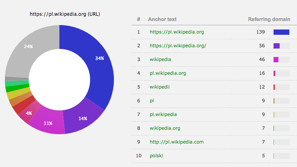Open the https://pl.wikipedia.org/ anchor link with trailing slash
The image size is (297, 167).
(178, 46)
